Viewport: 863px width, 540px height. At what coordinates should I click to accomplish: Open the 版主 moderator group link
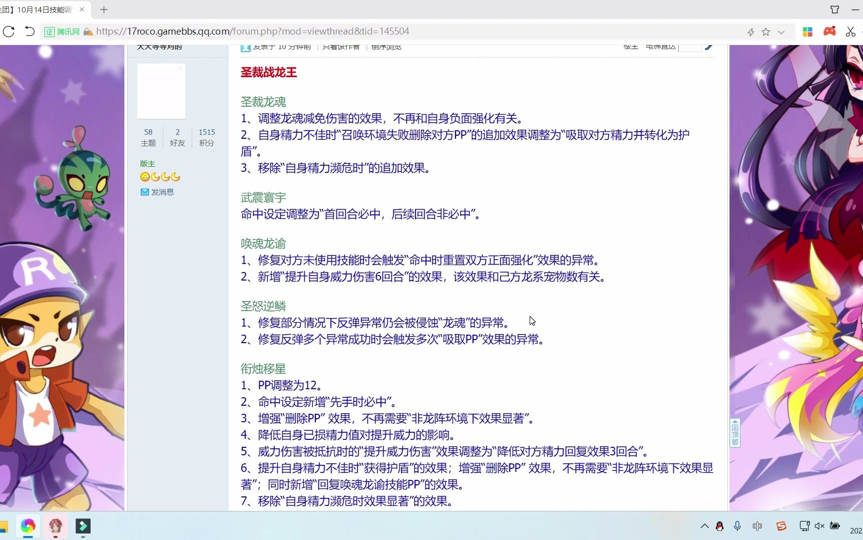point(147,164)
